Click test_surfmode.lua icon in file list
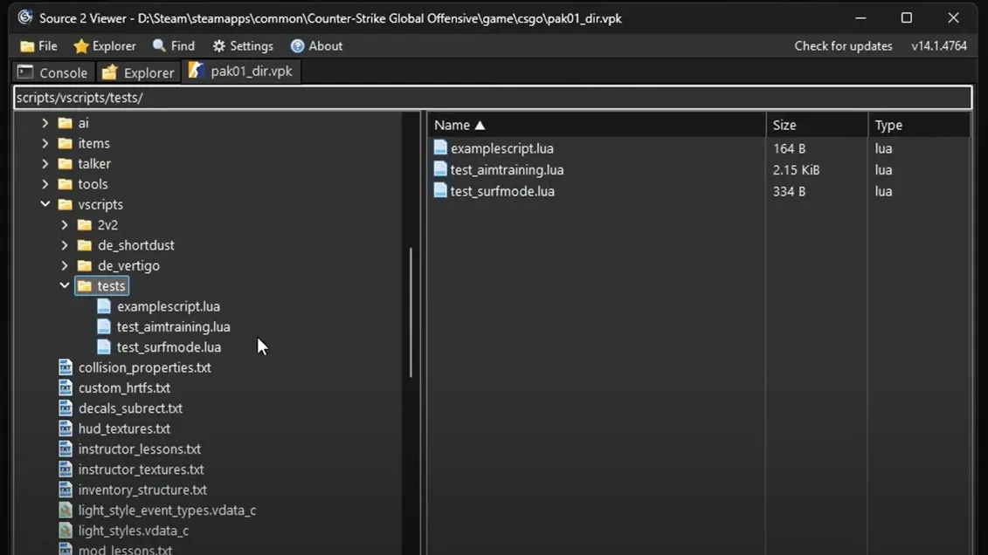Image resolution: width=988 pixels, height=555 pixels. point(440,190)
